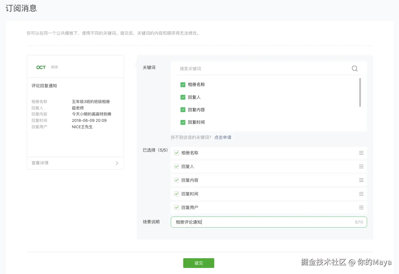This screenshot has width=399, height=274.
Task: Click the keyword search magnifier icon
Action: 355,69
